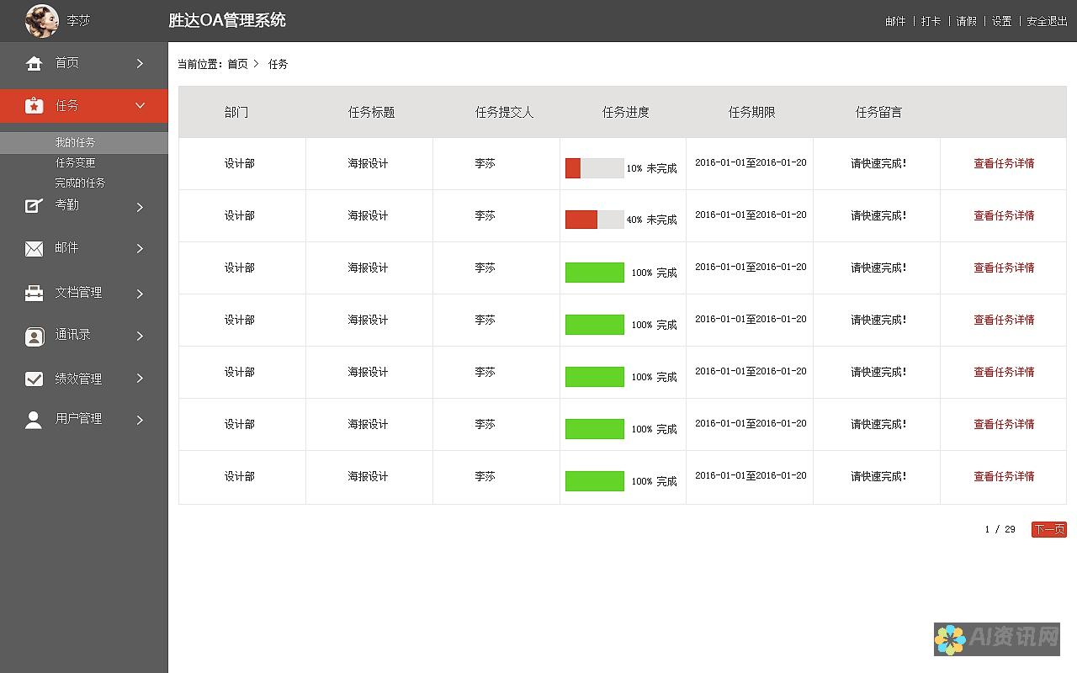Click the 文档管理 file tray icon
The width and height of the screenshot is (1077, 673).
pyautogui.click(x=34, y=293)
